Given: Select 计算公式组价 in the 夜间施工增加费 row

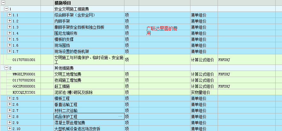Looking at the screenshot, I should pos(202,80).
